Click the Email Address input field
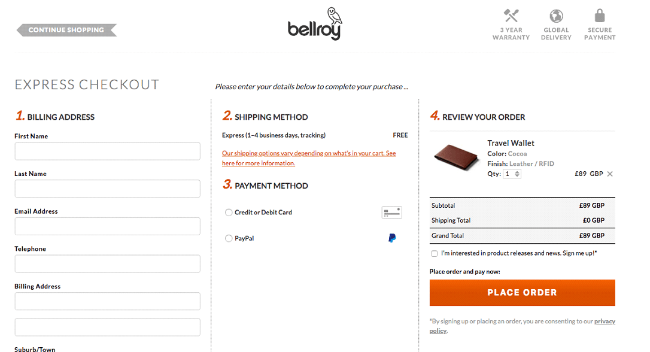This screenshot has width=650, height=352. (x=107, y=226)
